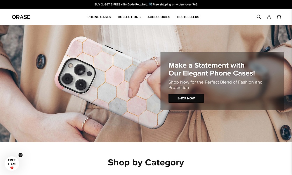Click the airplane emoji in announcement bar
The height and width of the screenshot is (175, 292).
(150, 4)
